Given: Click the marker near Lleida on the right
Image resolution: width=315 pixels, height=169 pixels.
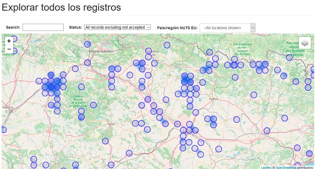Looking at the screenshot, I should [267, 131].
